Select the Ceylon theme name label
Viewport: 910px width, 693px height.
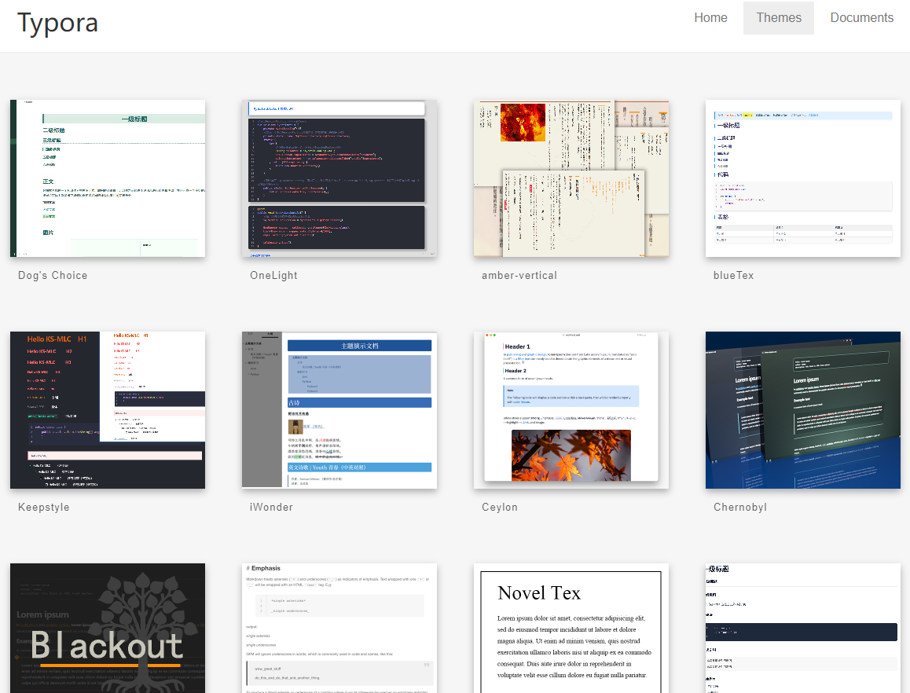click(500, 508)
